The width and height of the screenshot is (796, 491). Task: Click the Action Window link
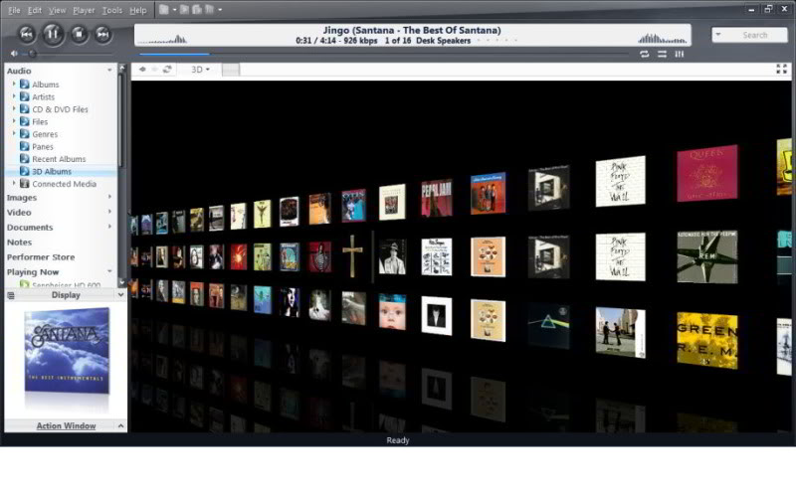click(x=66, y=426)
